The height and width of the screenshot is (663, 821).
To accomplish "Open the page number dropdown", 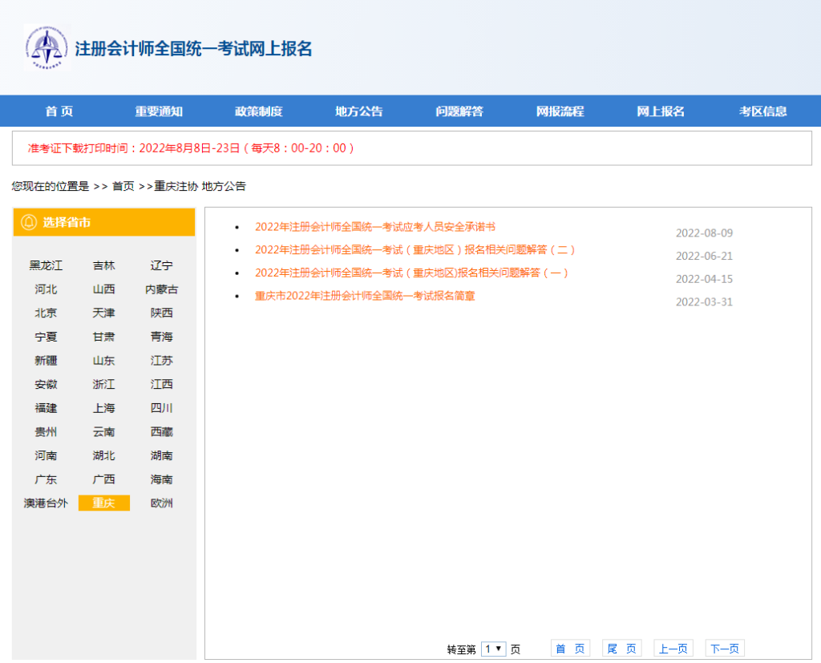I will point(495,648).
